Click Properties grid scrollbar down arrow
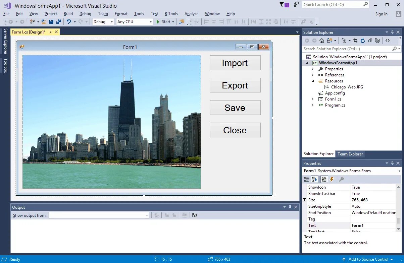Viewport: 404px width, 263px height. pos(399,229)
